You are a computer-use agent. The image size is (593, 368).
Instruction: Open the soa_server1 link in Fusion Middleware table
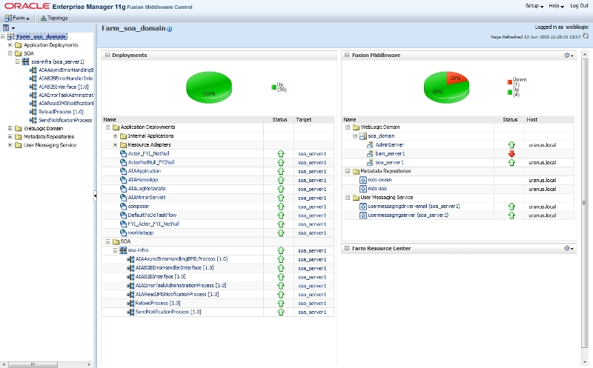[x=389, y=162]
